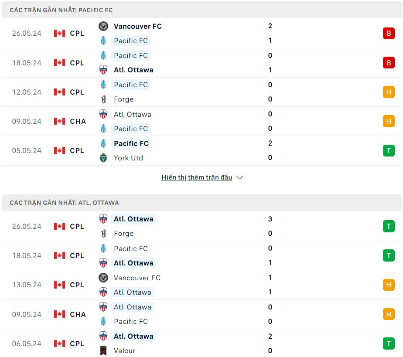Select the row of the Atl. Ottawa vs Valour match

pyautogui.click(x=201, y=343)
